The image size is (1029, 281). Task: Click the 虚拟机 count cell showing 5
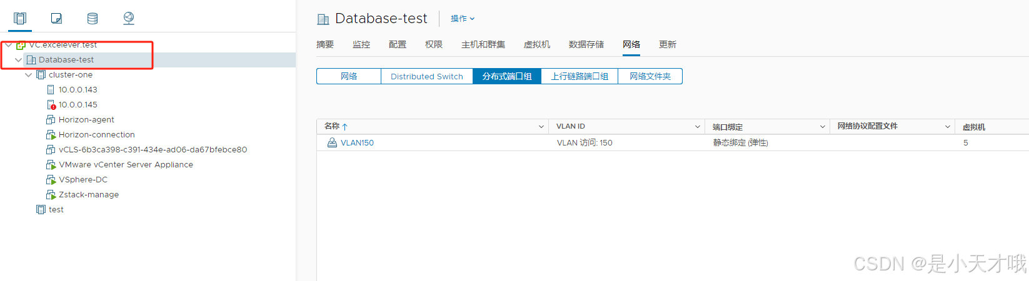(965, 143)
